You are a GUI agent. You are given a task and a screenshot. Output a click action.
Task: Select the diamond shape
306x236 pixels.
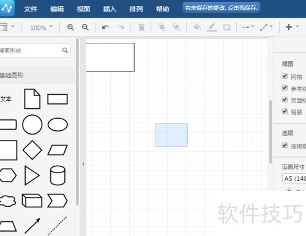coord(32,150)
